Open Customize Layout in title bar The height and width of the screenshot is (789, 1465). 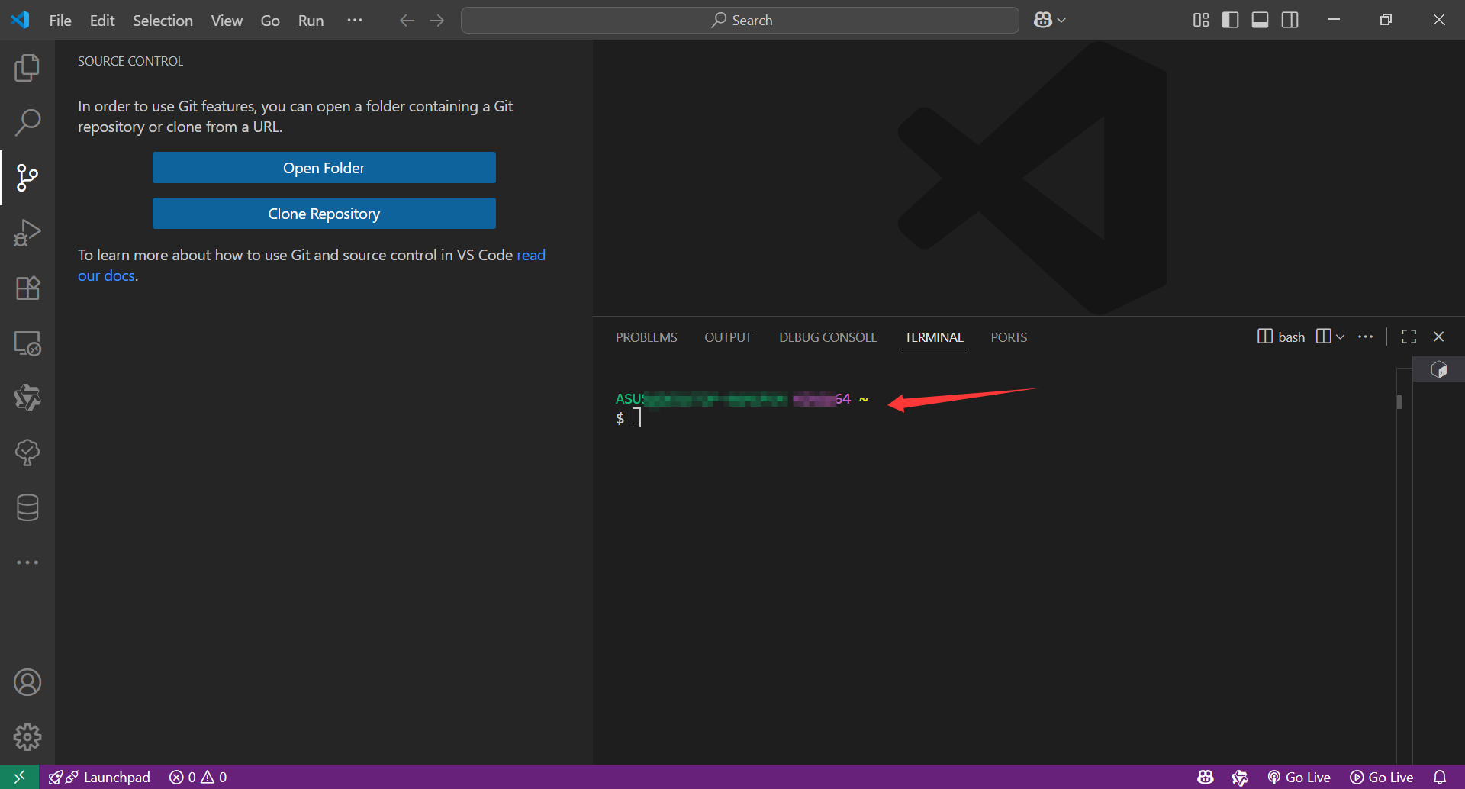tap(1201, 20)
